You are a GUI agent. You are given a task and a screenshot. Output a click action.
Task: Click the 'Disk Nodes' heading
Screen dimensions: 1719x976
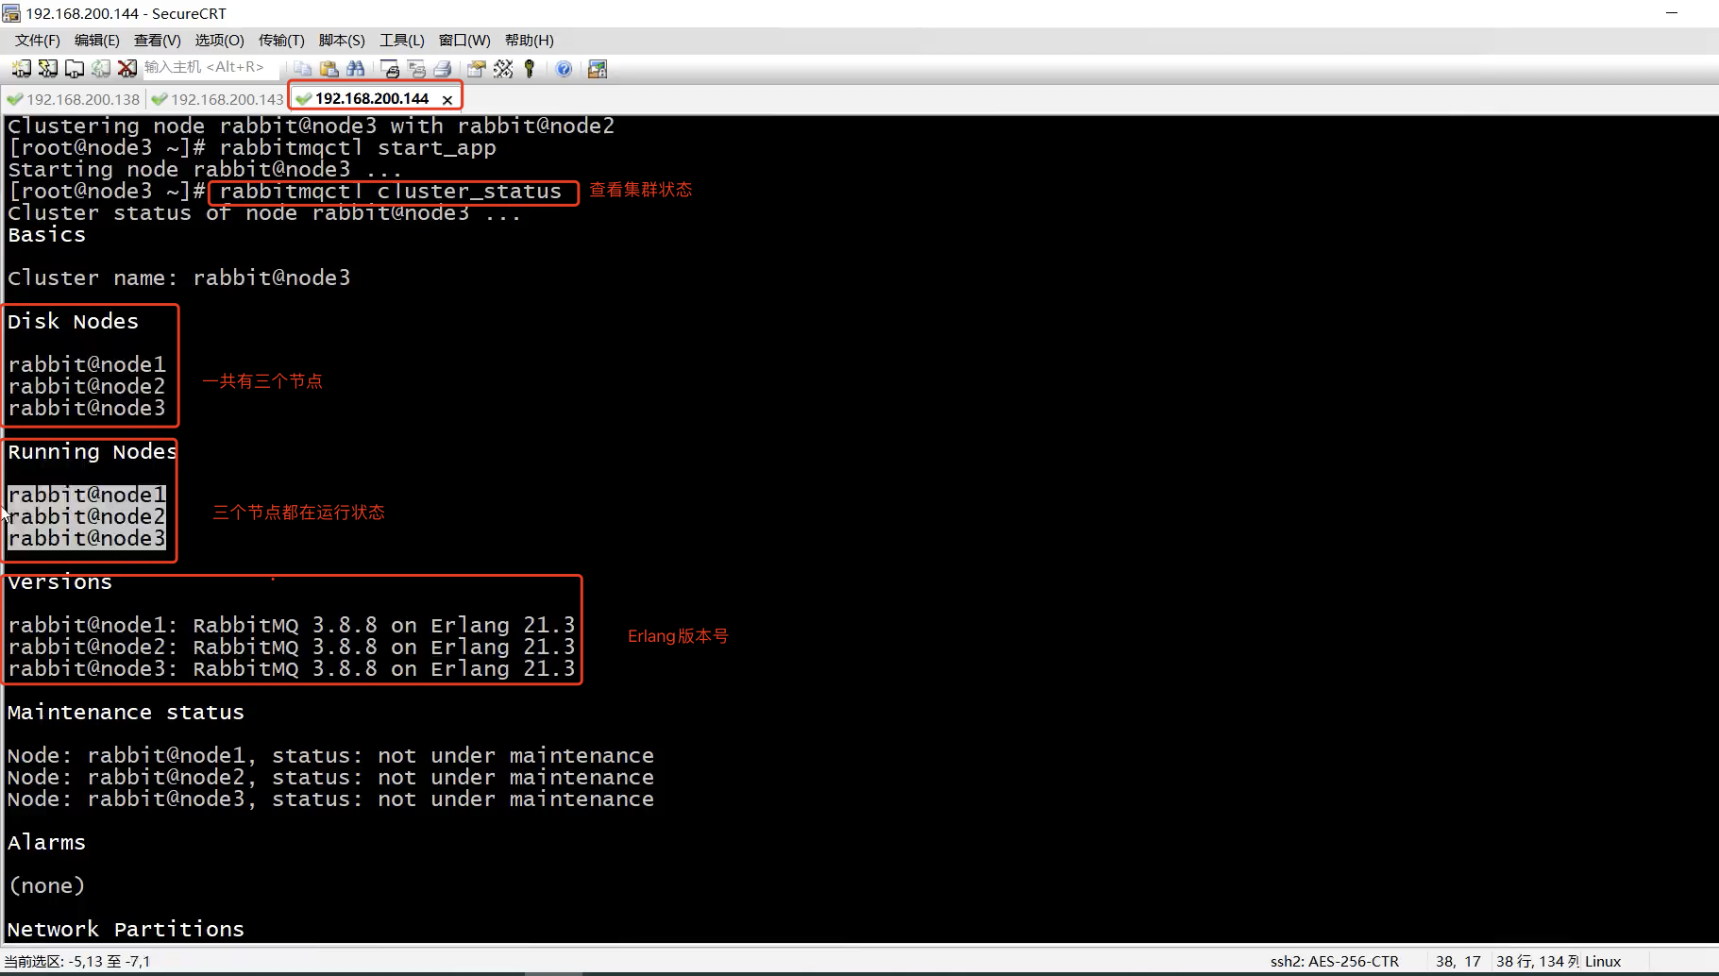click(x=73, y=322)
